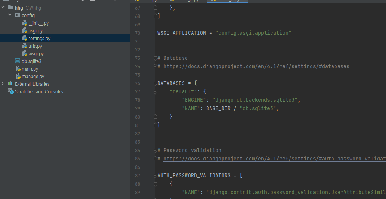Click fold marker at line 67

[x=155, y=8]
